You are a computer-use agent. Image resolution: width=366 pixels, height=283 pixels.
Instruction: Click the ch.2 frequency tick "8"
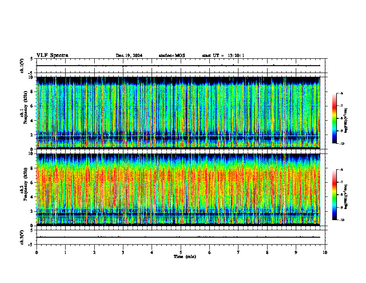(x=32, y=168)
